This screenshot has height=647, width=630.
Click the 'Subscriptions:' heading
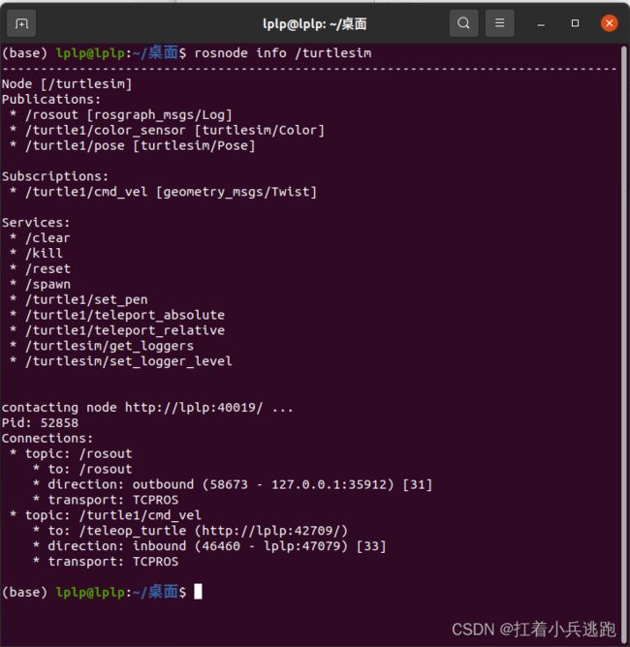(x=55, y=176)
